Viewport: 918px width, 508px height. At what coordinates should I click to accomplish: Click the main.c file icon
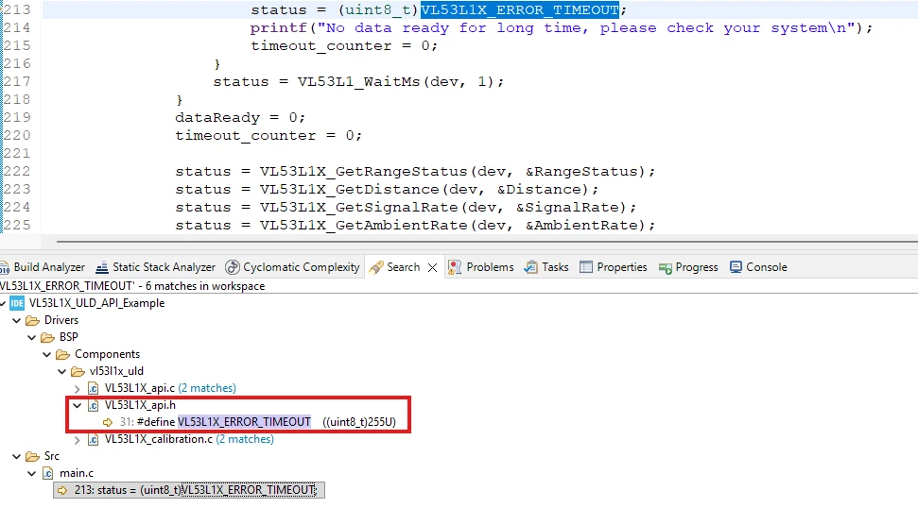(x=48, y=473)
